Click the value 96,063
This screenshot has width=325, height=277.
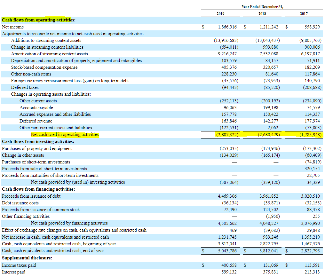pos(230,107)
